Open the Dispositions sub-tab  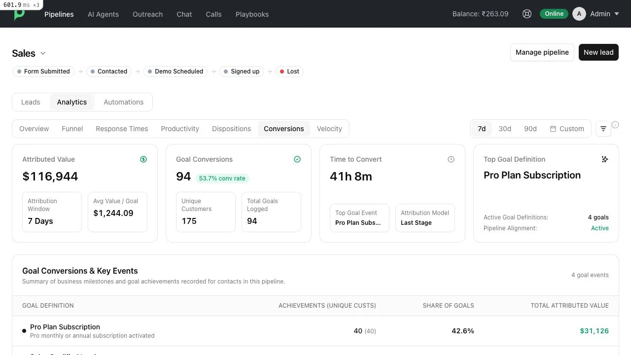point(232,129)
